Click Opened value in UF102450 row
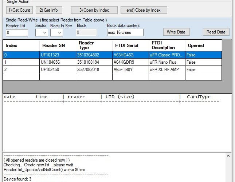Viewport: 235px width, 182px height. tap(203, 70)
